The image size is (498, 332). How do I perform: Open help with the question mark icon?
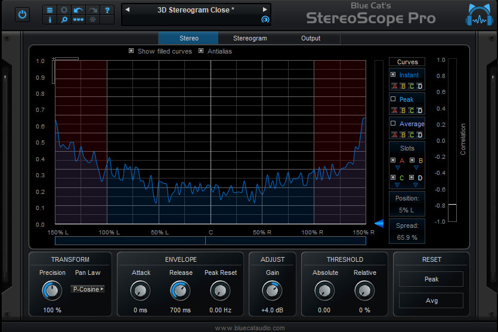click(x=107, y=10)
